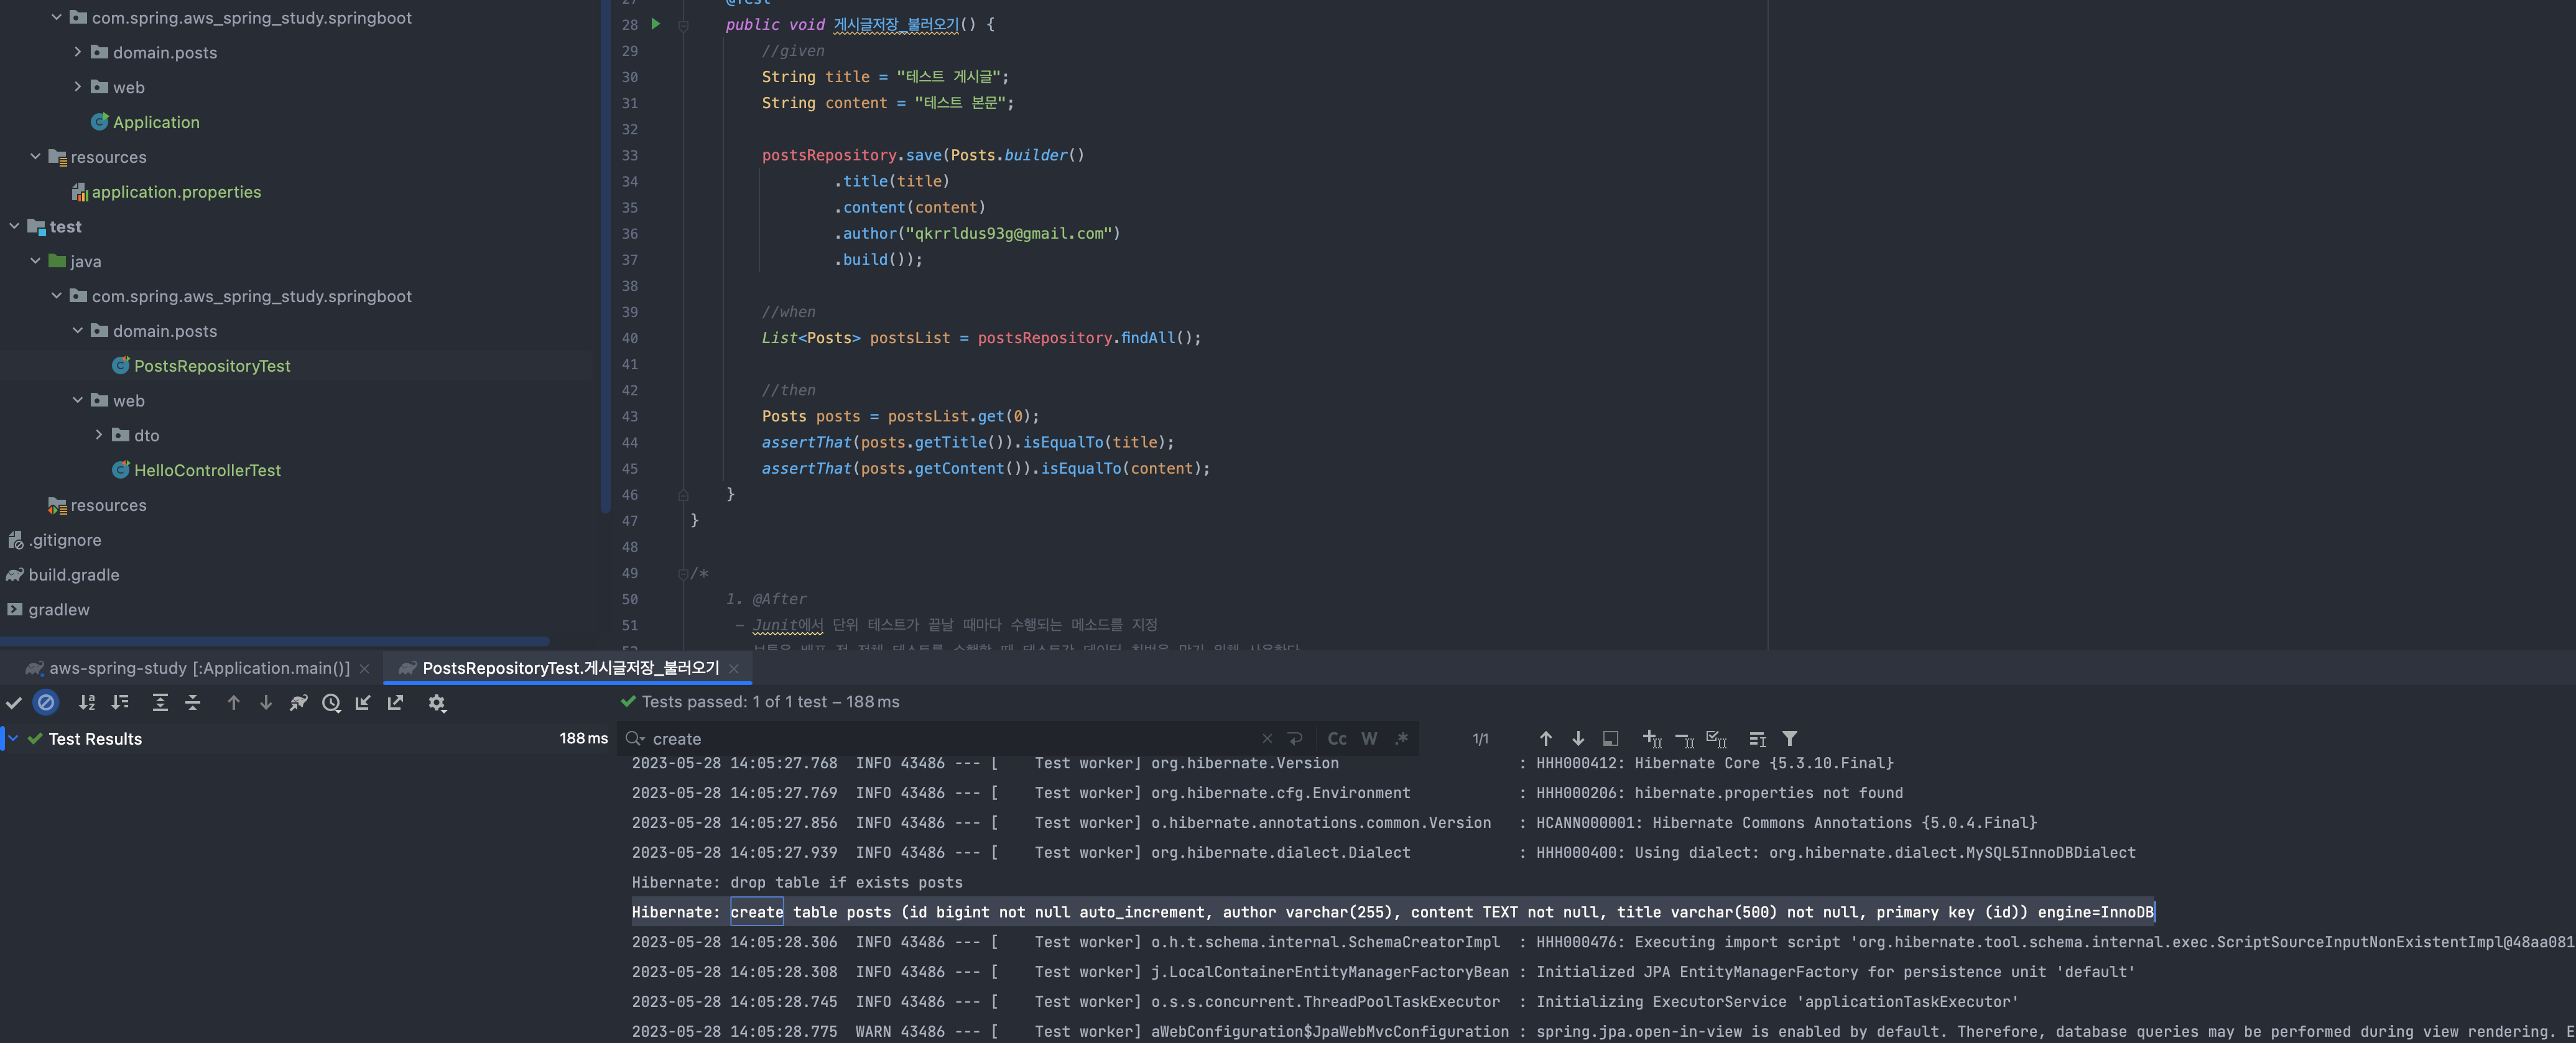Collapse main com.spring.aws_spring_study.springboot package
Viewport: 2576px width, 1043px height.
(x=56, y=18)
